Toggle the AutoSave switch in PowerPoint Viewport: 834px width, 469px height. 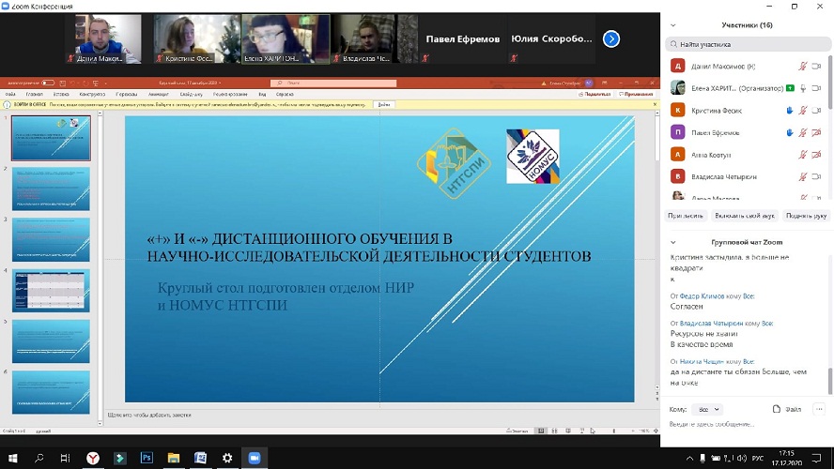click(47, 83)
